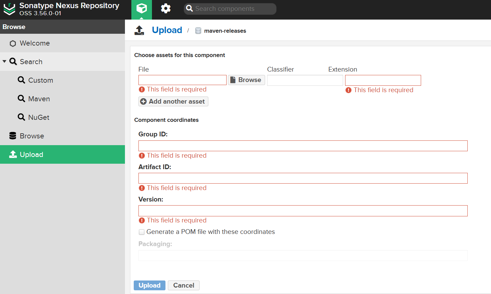Select Upload item in sidebar
The image size is (491, 294).
(62, 155)
